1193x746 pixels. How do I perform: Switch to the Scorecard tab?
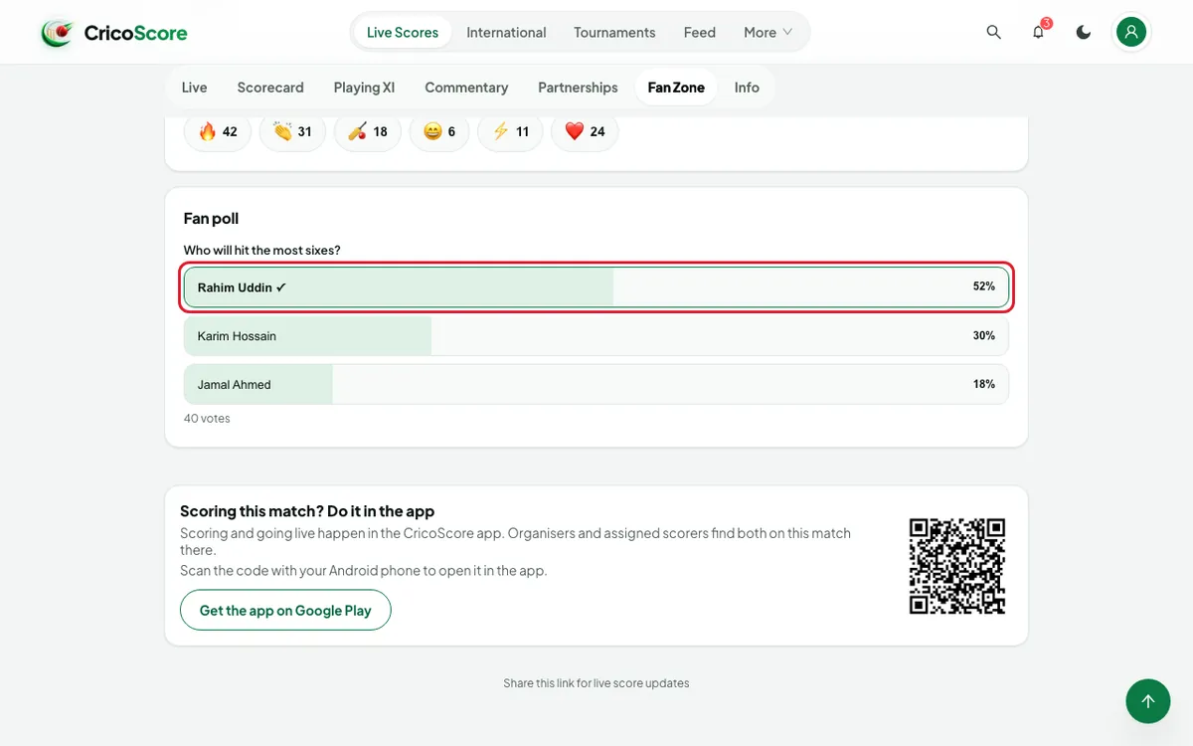pos(270,88)
